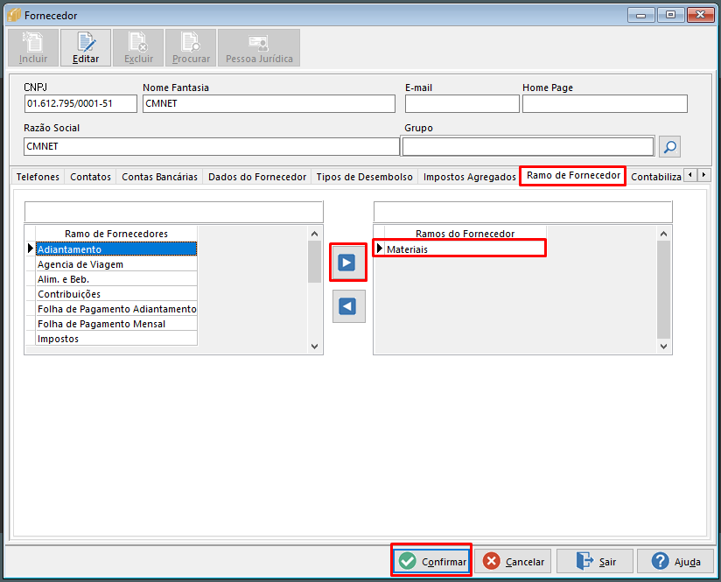Open the Contatos tab
The width and height of the screenshot is (721, 582).
click(x=91, y=177)
